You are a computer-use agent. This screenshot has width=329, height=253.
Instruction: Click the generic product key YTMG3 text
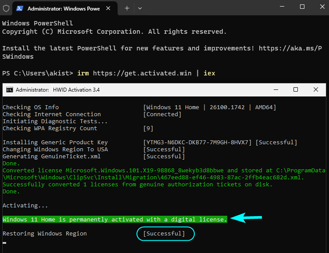click(197, 142)
